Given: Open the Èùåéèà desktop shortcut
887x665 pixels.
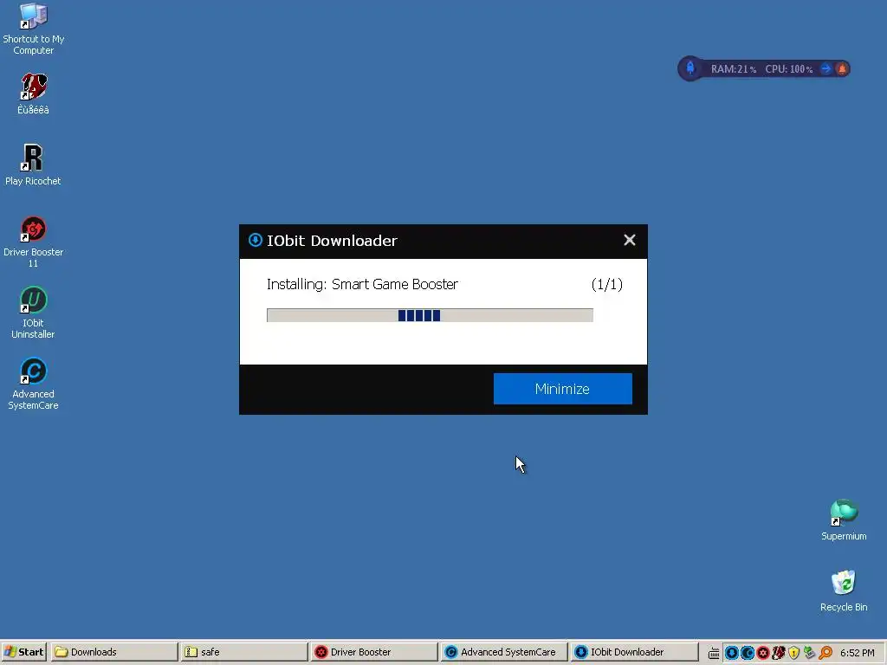Looking at the screenshot, I should [34, 94].
